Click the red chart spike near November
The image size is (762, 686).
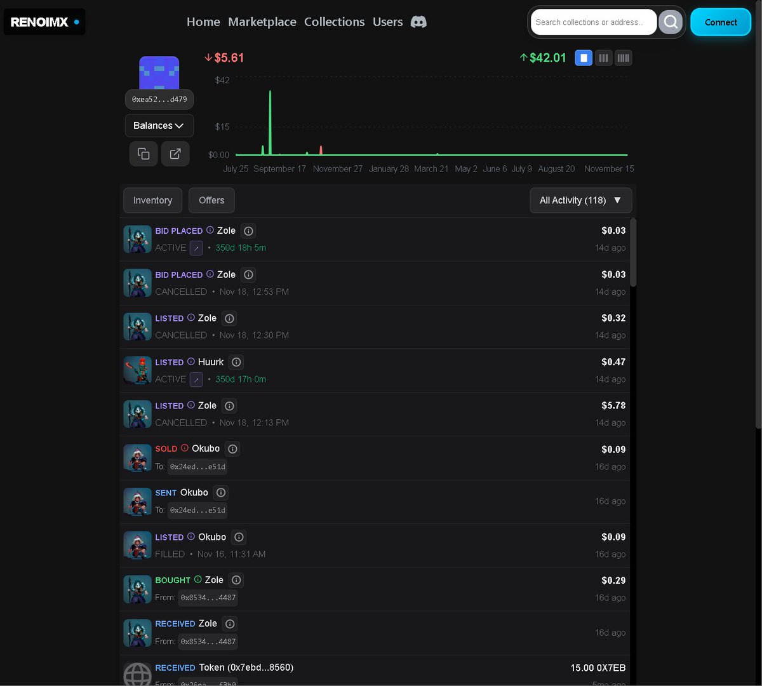(321, 151)
